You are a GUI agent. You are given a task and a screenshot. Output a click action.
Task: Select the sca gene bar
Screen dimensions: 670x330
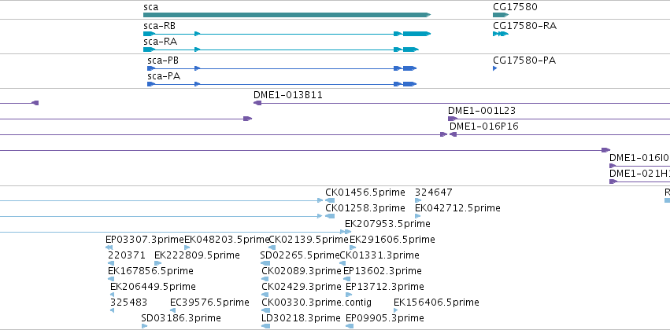(x=287, y=15)
